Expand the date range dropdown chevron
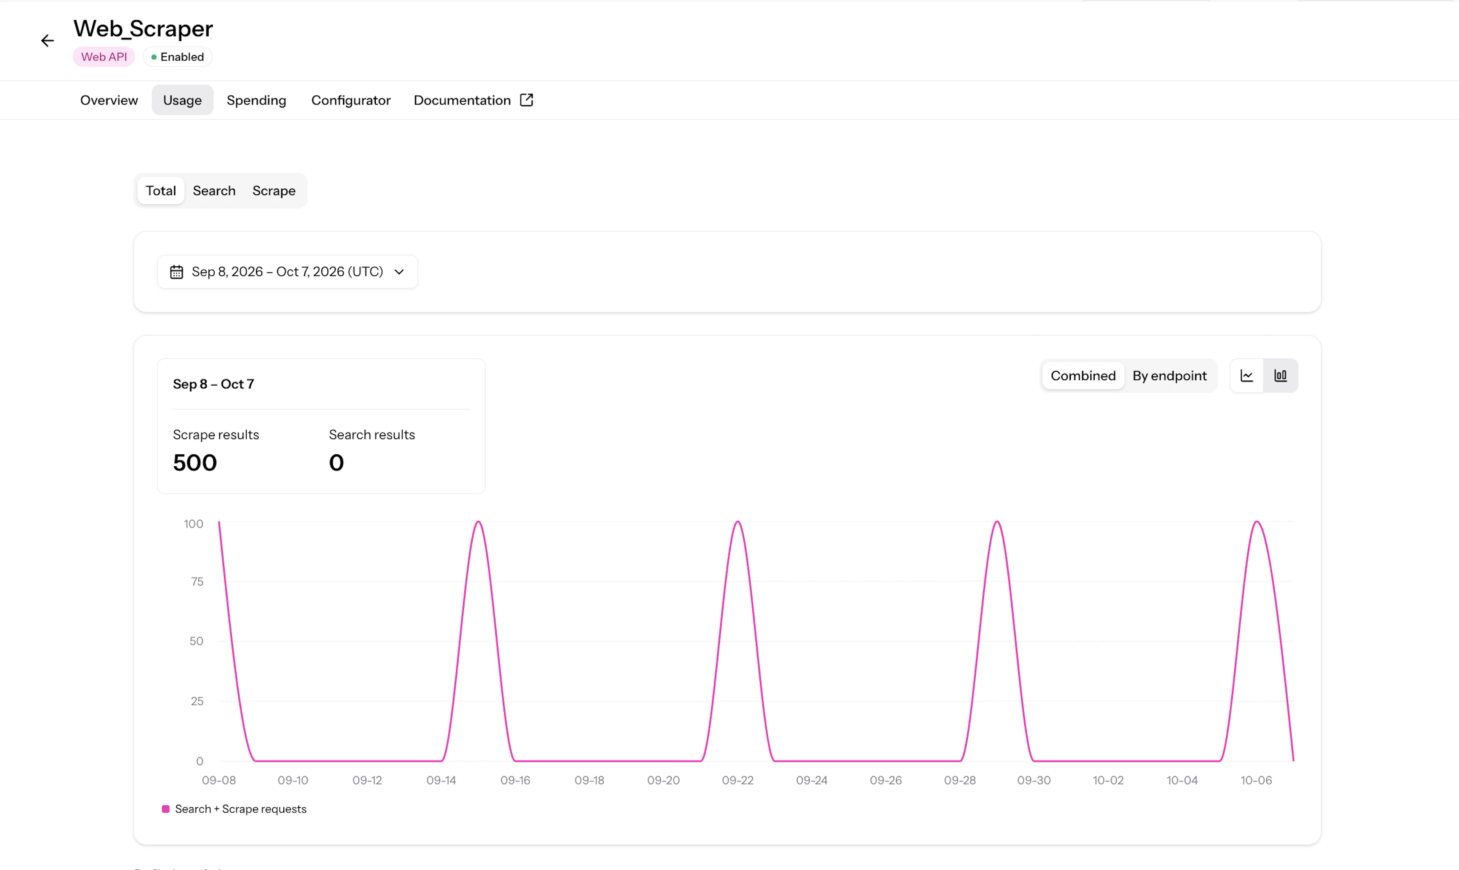The height and width of the screenshot is (870, 1459). click(x=399, y=272)
